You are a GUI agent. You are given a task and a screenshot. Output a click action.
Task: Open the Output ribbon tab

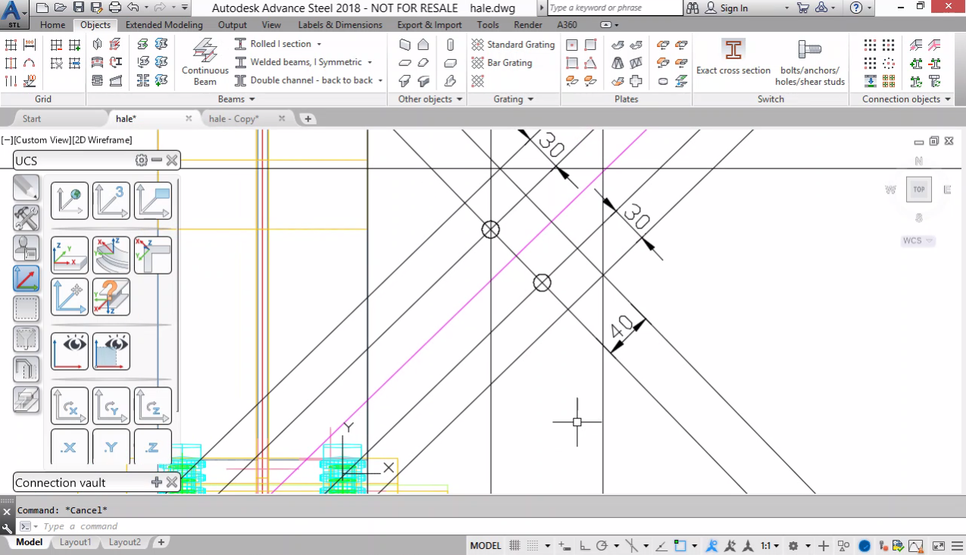point(232,25)
